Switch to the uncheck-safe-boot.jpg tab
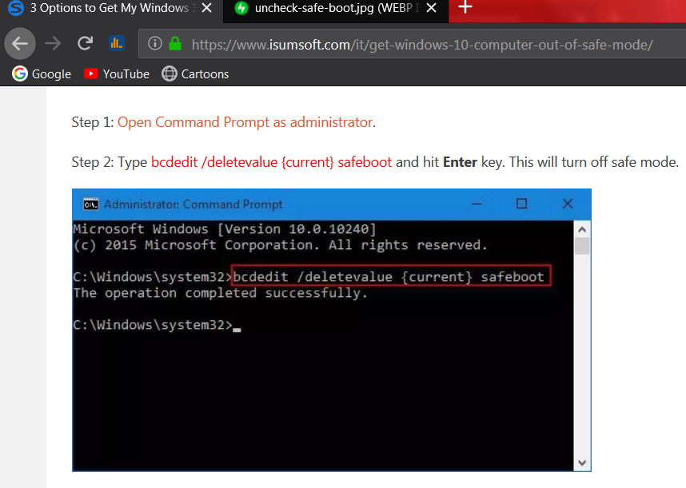Viewport: 686px width, 488px height. click(x=336, y=9)
